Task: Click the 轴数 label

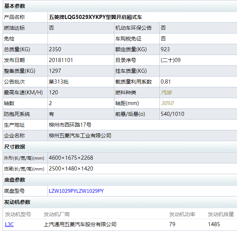Action: pyautogui.click(x=9, y=103)
